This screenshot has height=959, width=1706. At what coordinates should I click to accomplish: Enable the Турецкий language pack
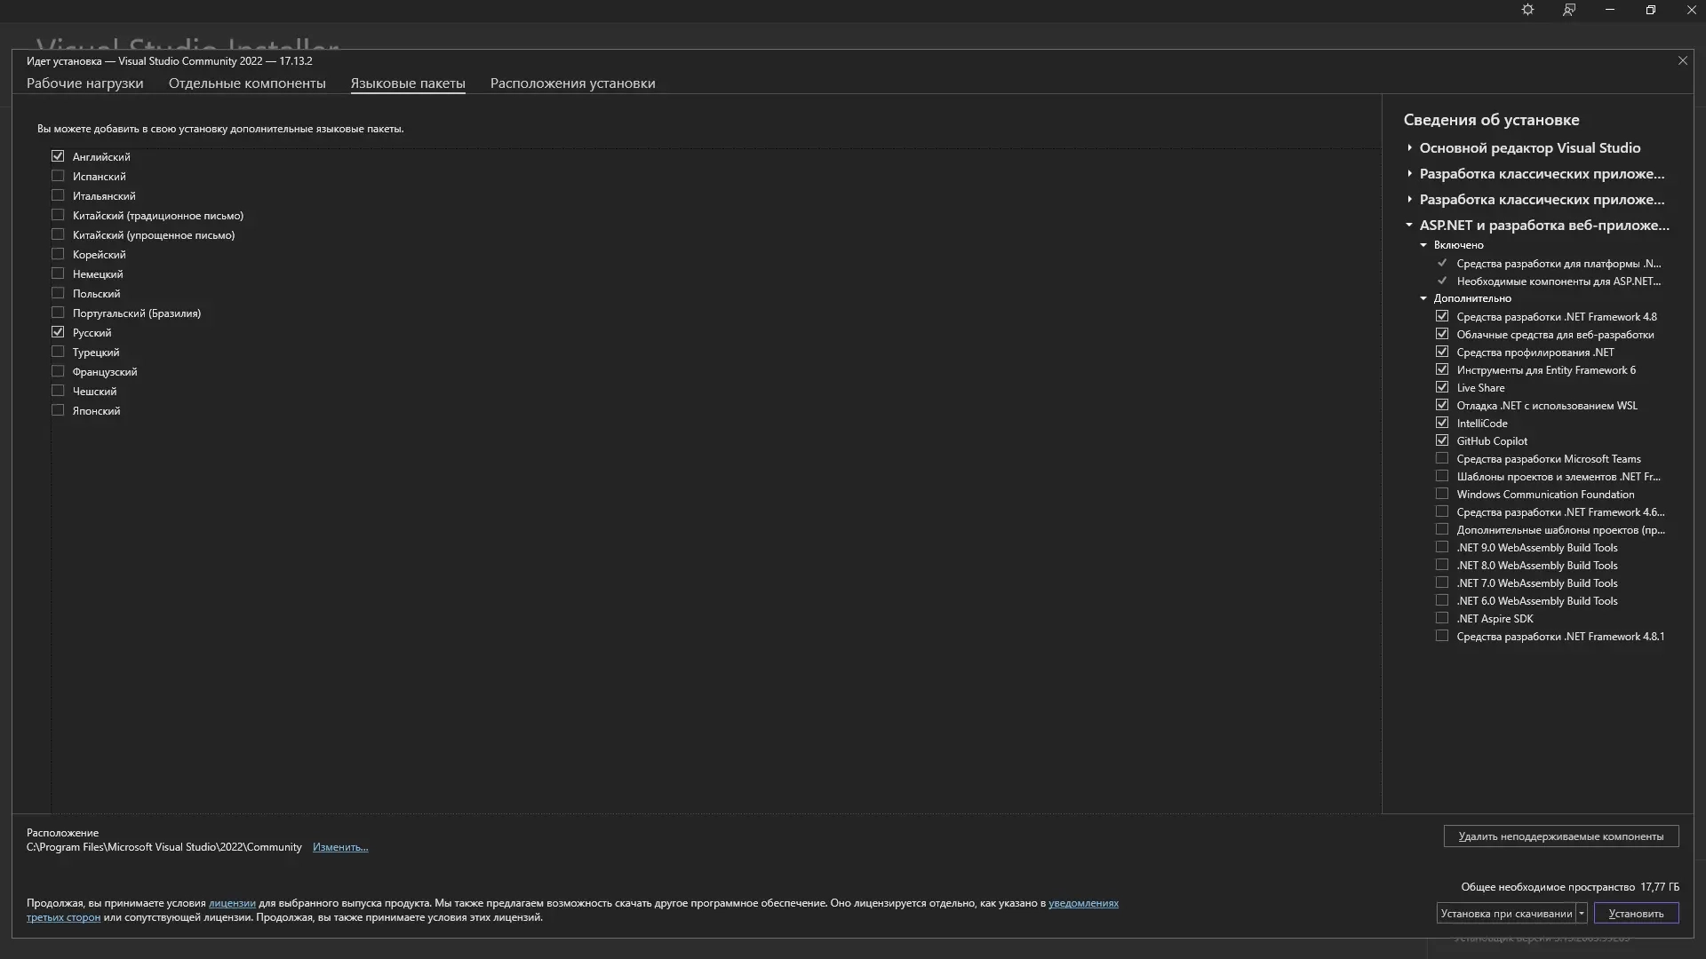pyautogui.click(x=58, y=352)
